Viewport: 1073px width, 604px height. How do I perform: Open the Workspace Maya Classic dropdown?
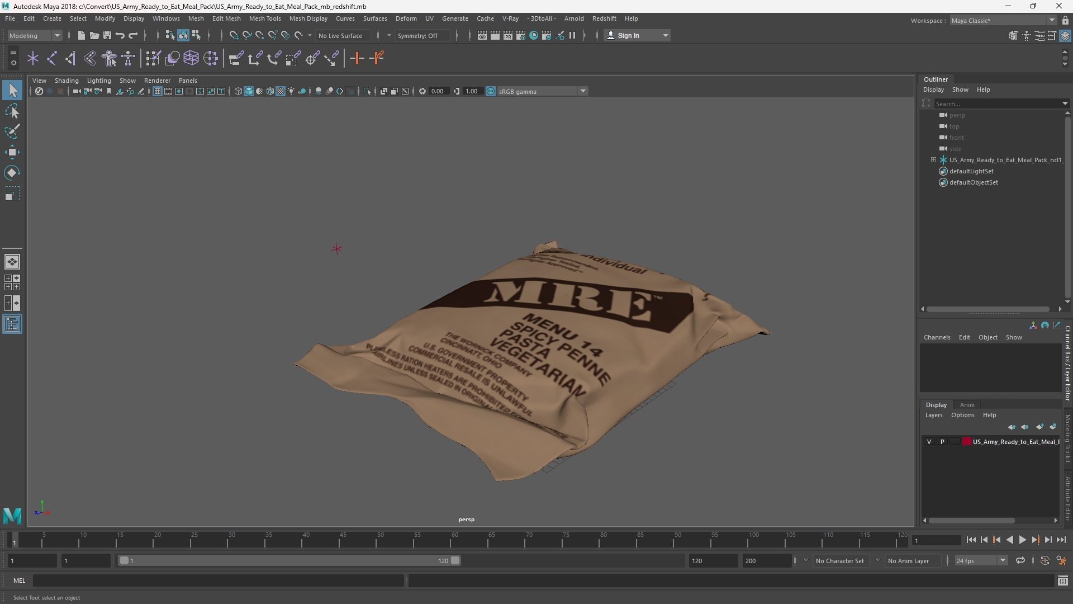[x=1003, y=21]
